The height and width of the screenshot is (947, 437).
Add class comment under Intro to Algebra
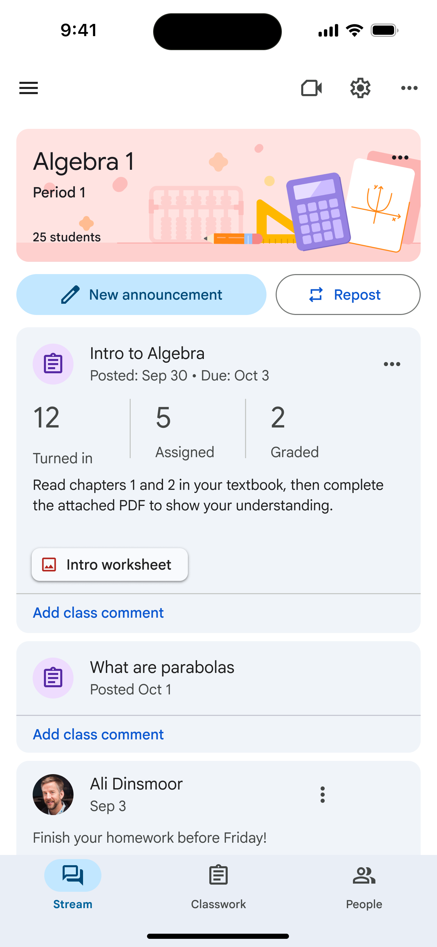point(98,613)
